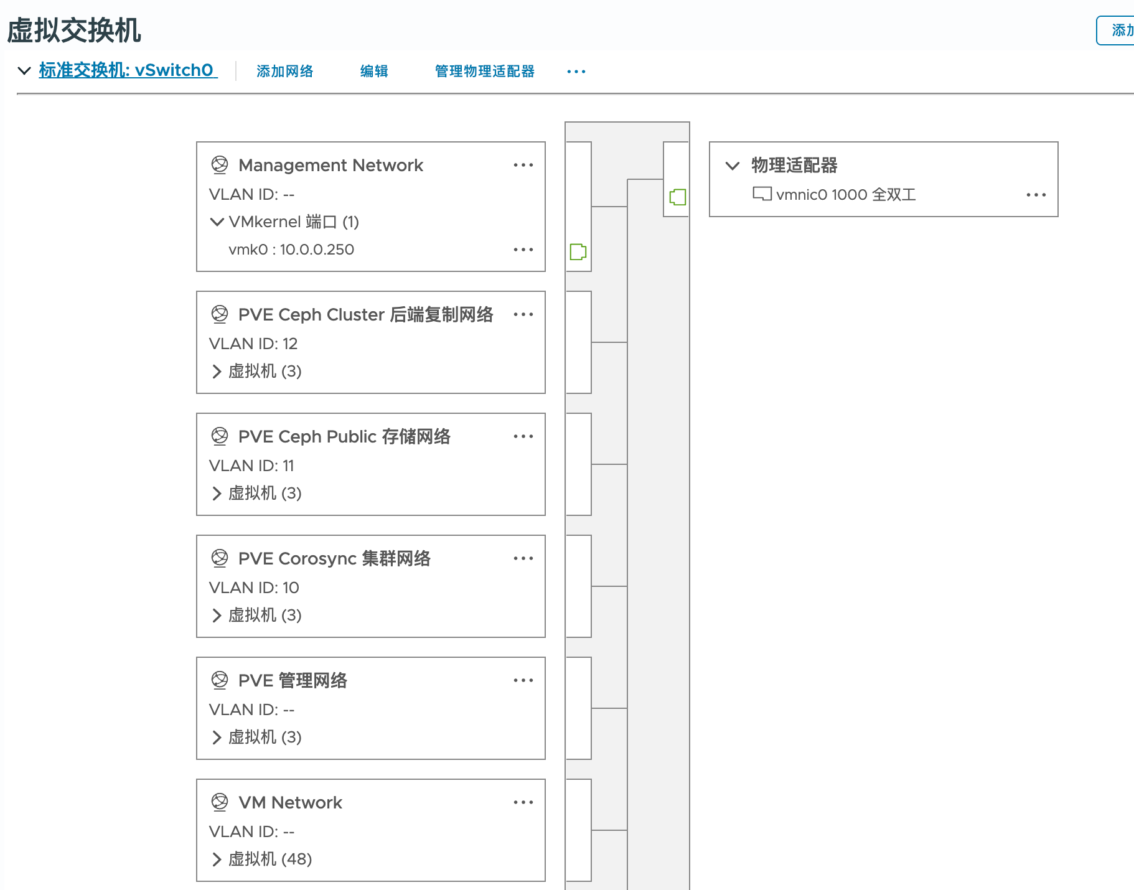Click the 虚拟交换机 page heading
The height and width of the screenshot is (890, 1134).
pyautogui.click(x=74, y=30)
